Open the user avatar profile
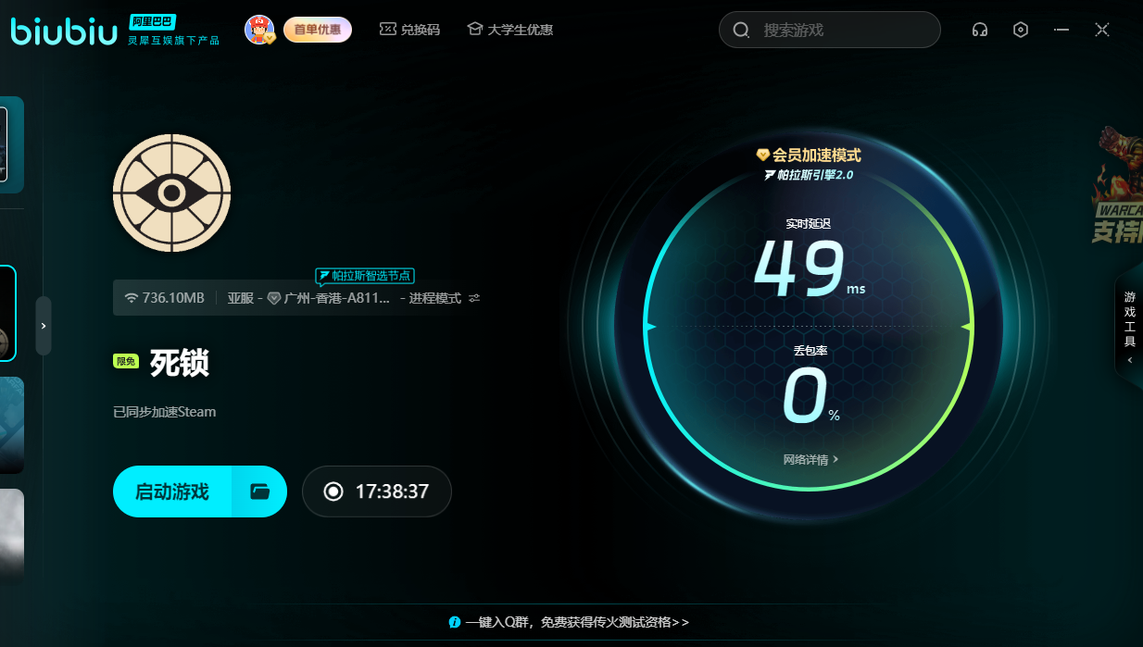The height and width of the screenshot is (647, 1143). pos(259,30)
